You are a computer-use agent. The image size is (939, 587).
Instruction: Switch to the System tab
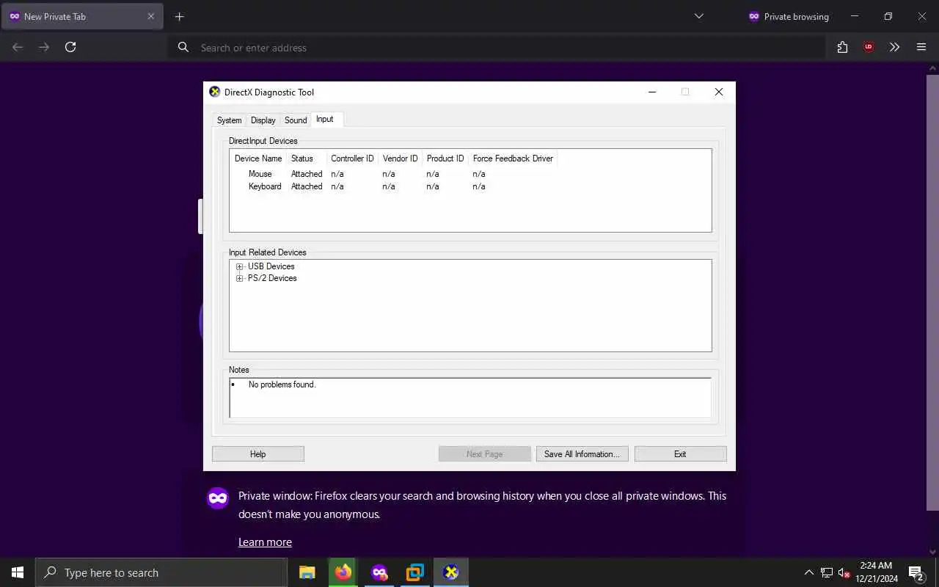[229, 120]
